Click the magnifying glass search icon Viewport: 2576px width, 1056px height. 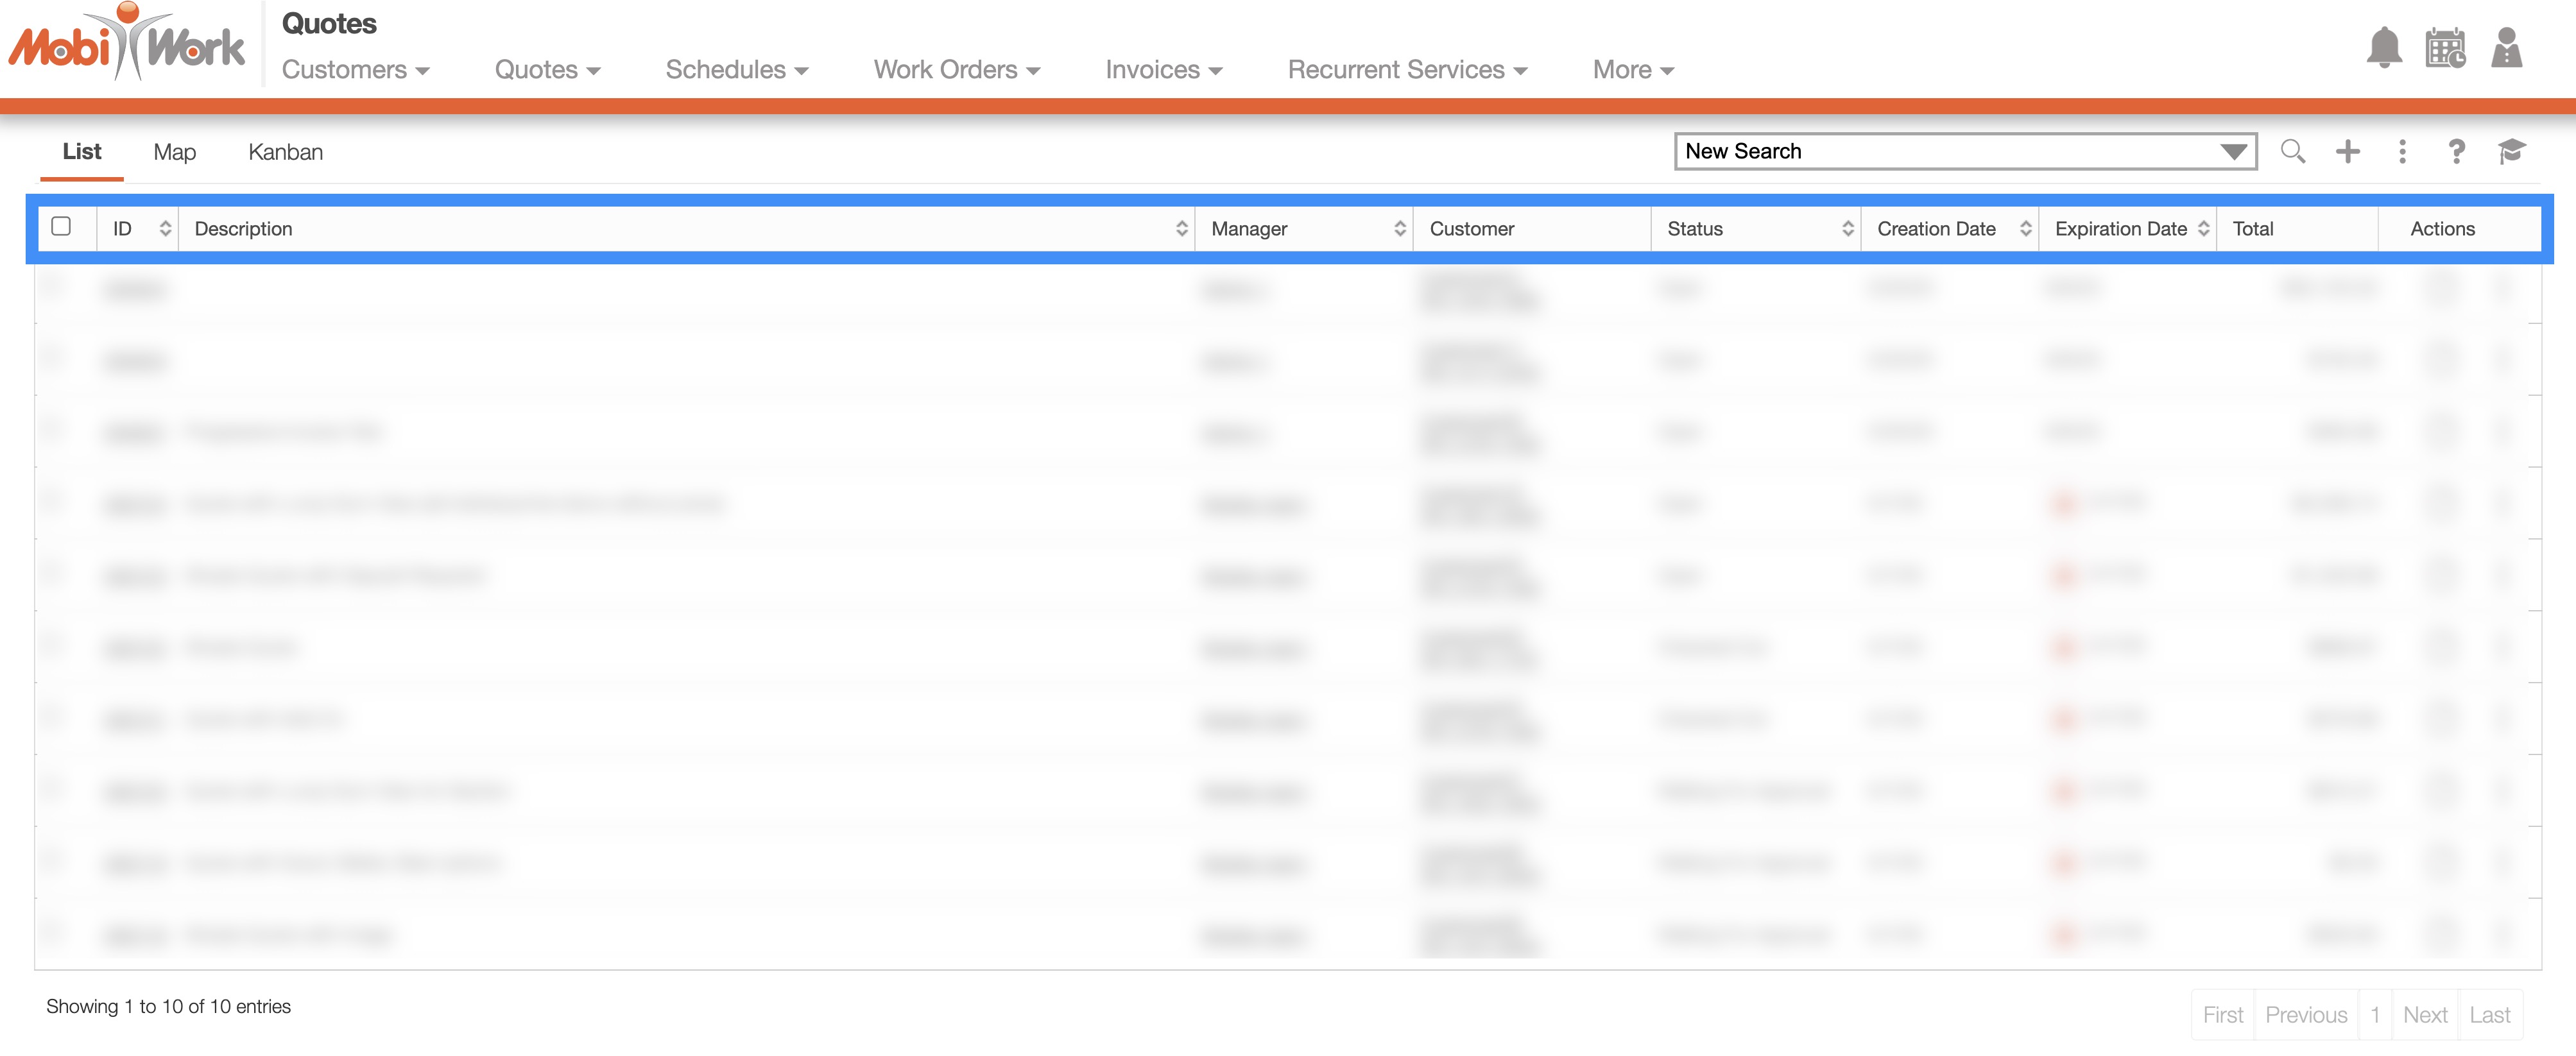pos(2293,151)
